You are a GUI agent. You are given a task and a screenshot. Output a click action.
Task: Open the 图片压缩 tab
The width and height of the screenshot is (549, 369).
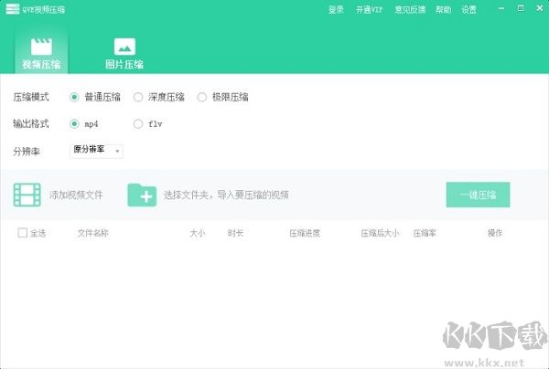pyautogui.click(x=124, y=52)
